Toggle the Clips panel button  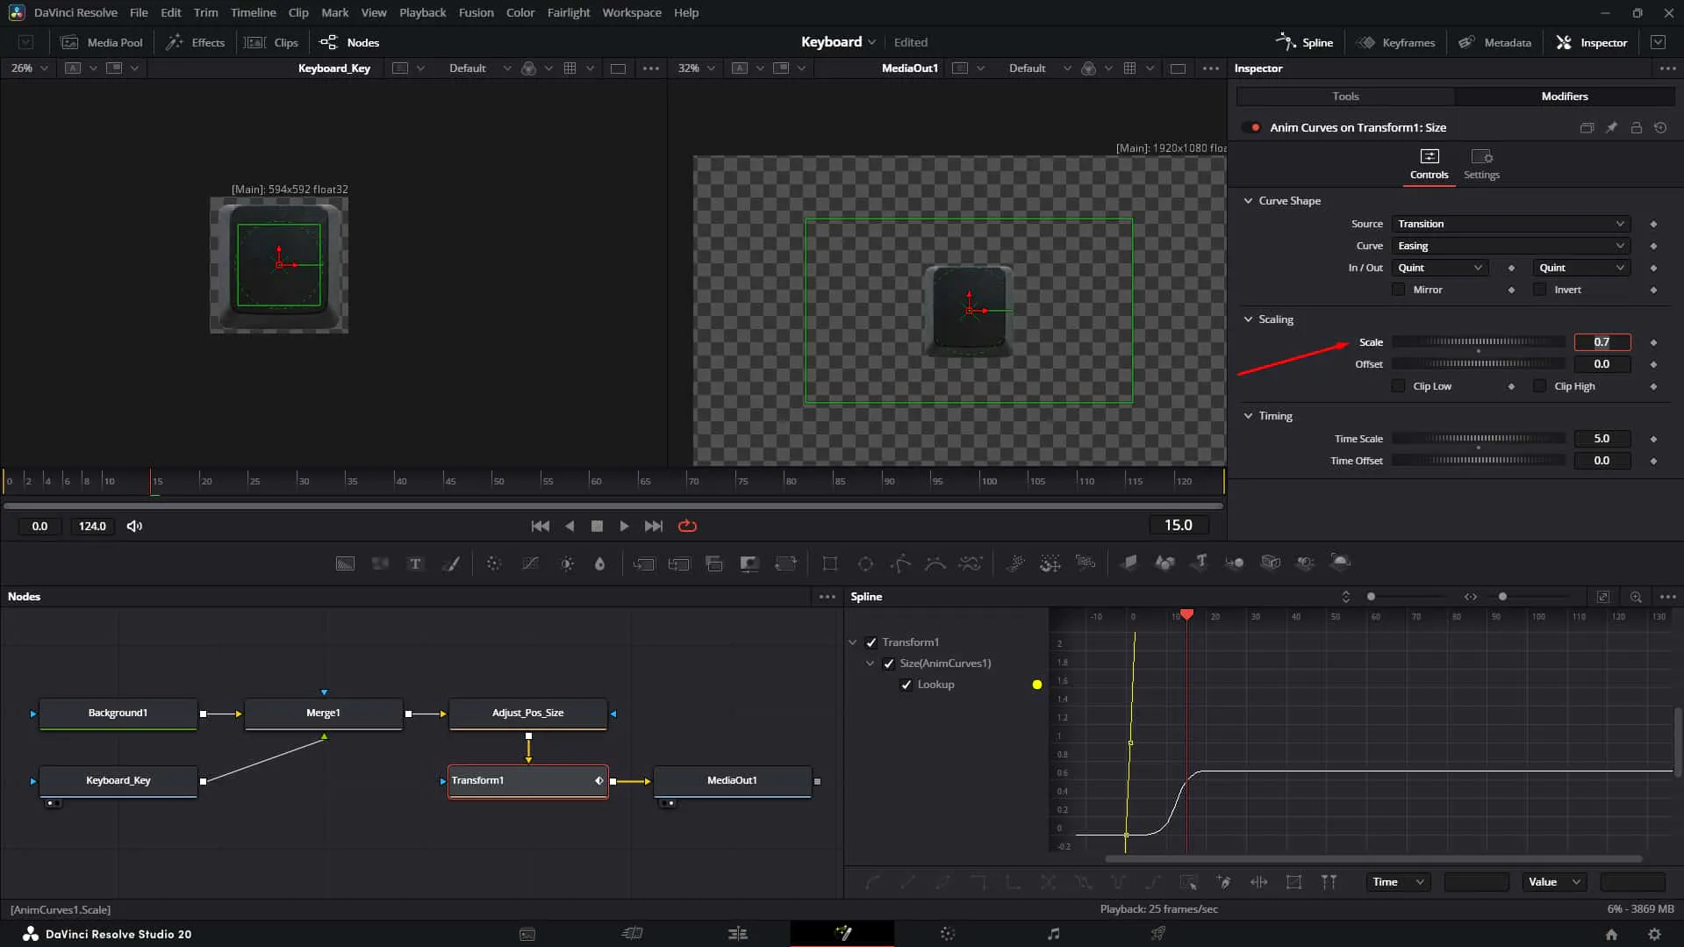click(271, 42)
